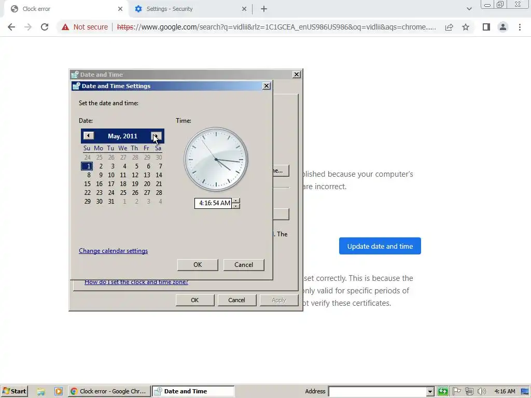Decrease time with the down spinner arrow
The width and height of the screenshot is (531, 398).
click(x=236, y=206)
